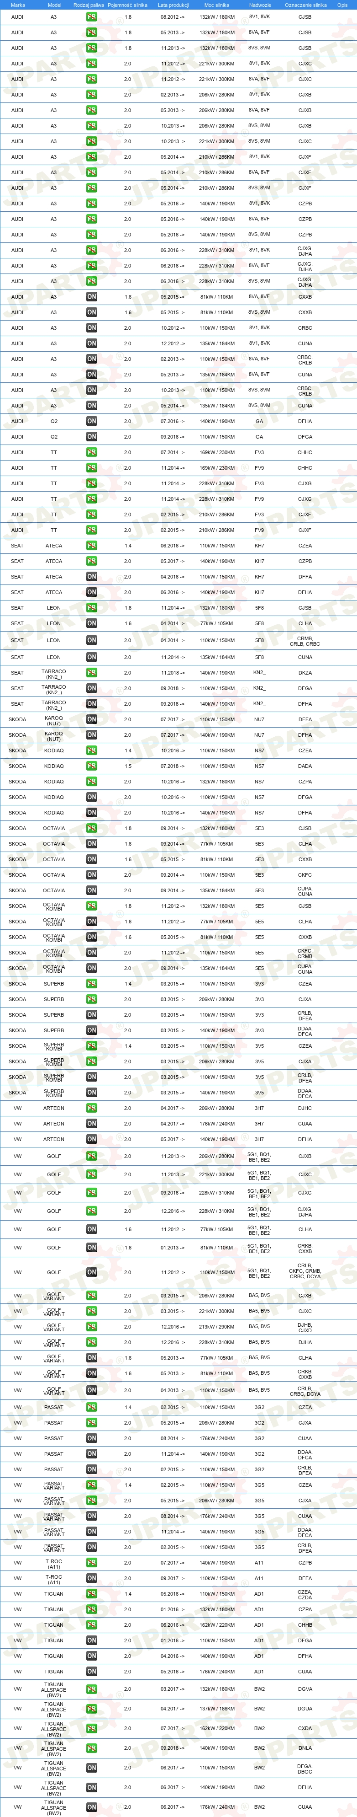
Task: Select engine code DGUA in Tiguan Allspace row
Action: click(305, 1709)
